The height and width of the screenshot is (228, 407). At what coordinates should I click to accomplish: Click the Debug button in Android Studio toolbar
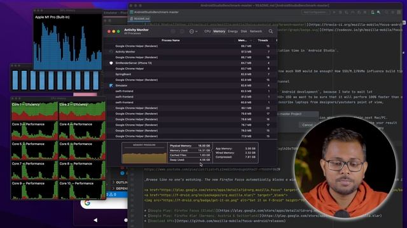pyautogui.click(x=340, y=12)
